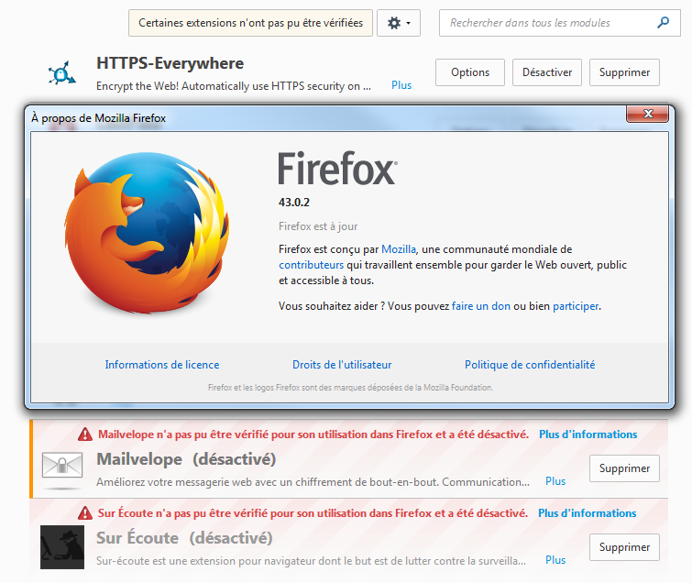Viewport: 692px width, 583px height.
Task: Click the Firefox wordmark heading
Action: 337,168
